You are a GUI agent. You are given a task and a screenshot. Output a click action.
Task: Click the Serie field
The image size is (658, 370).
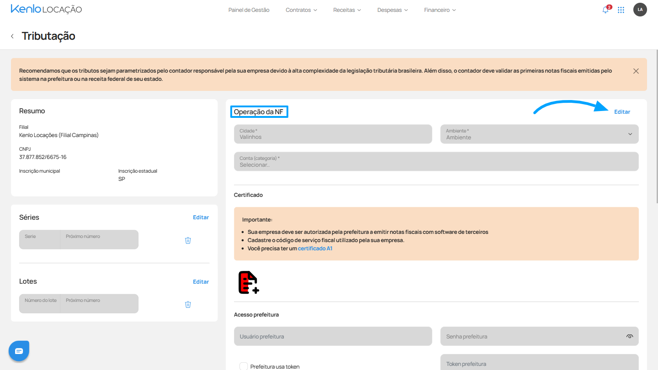40,240
